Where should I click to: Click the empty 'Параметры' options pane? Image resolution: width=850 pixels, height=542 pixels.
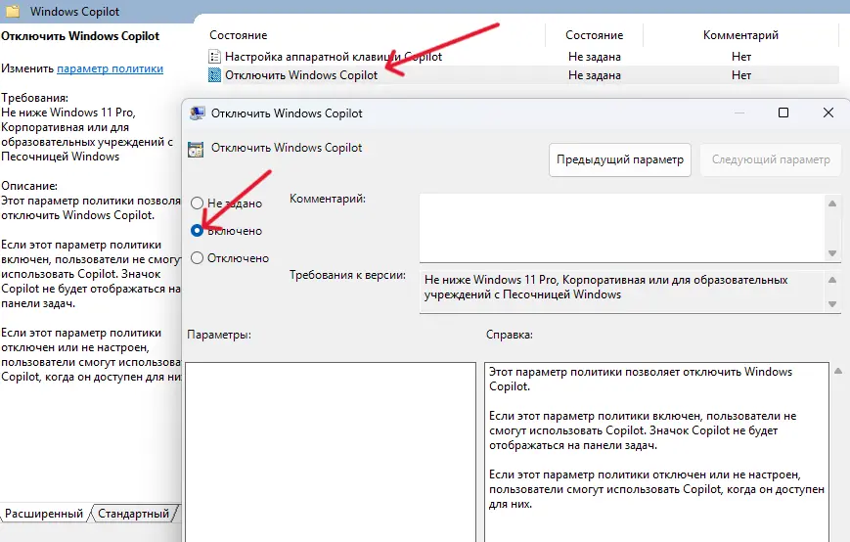pyautogui.click(x=331, y=452)
